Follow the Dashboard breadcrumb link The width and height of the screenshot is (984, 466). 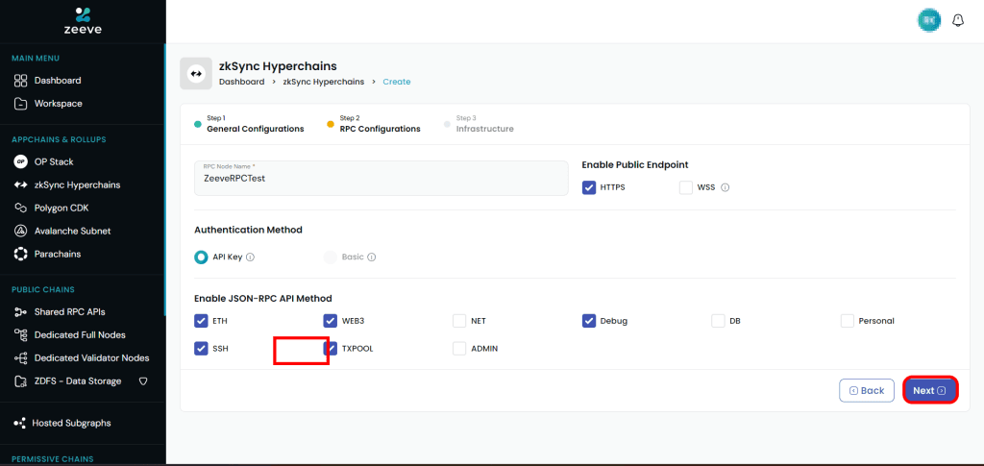[241, 82]
